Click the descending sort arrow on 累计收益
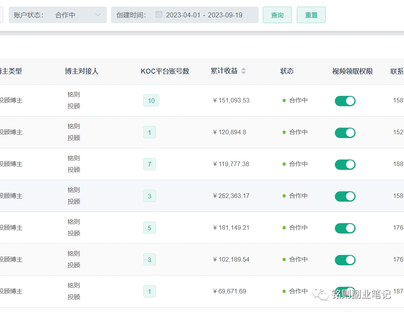The width and height of the screenshot is (404, 312). 243,73
